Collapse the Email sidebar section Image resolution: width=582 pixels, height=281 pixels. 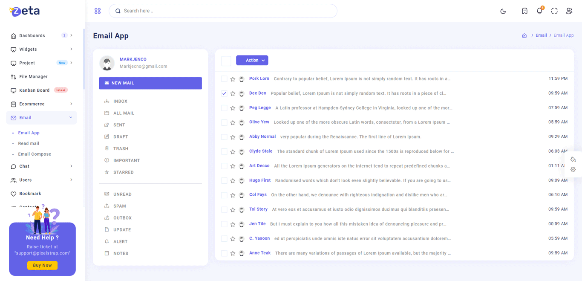point(41,118)
